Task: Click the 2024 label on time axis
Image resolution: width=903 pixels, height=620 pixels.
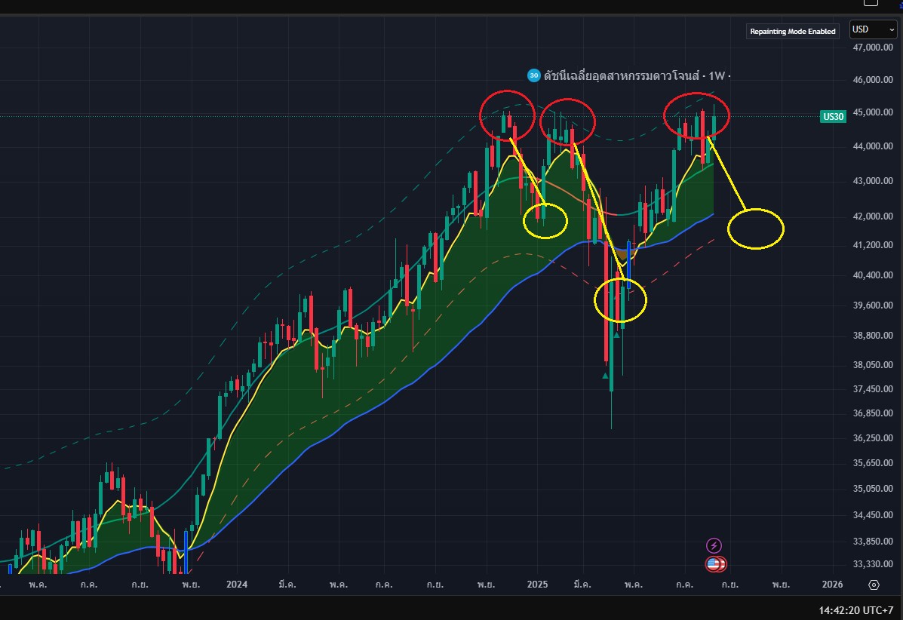Action: click(x=237, y=585)
